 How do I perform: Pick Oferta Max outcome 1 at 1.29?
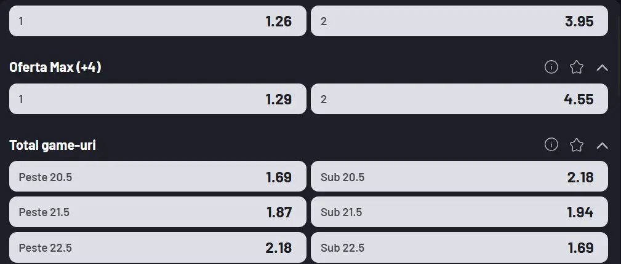(x=158, y=99)
